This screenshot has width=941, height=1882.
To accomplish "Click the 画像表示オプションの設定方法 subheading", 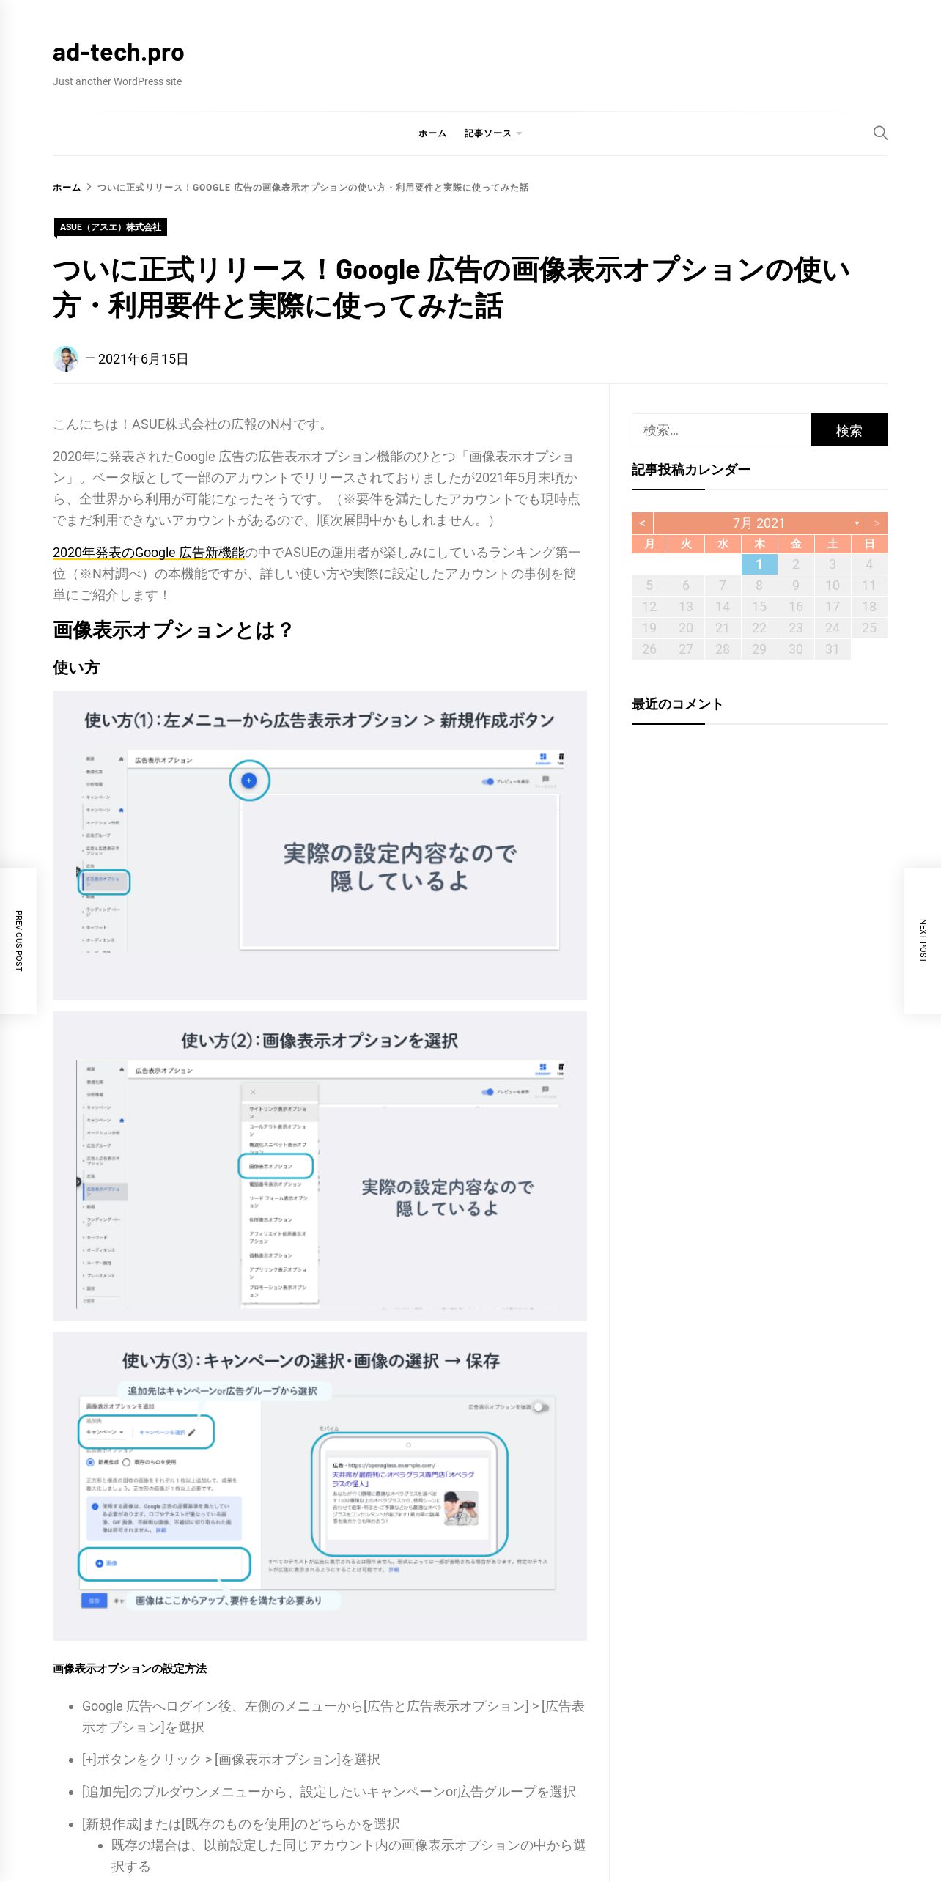I will point(130,1669).
